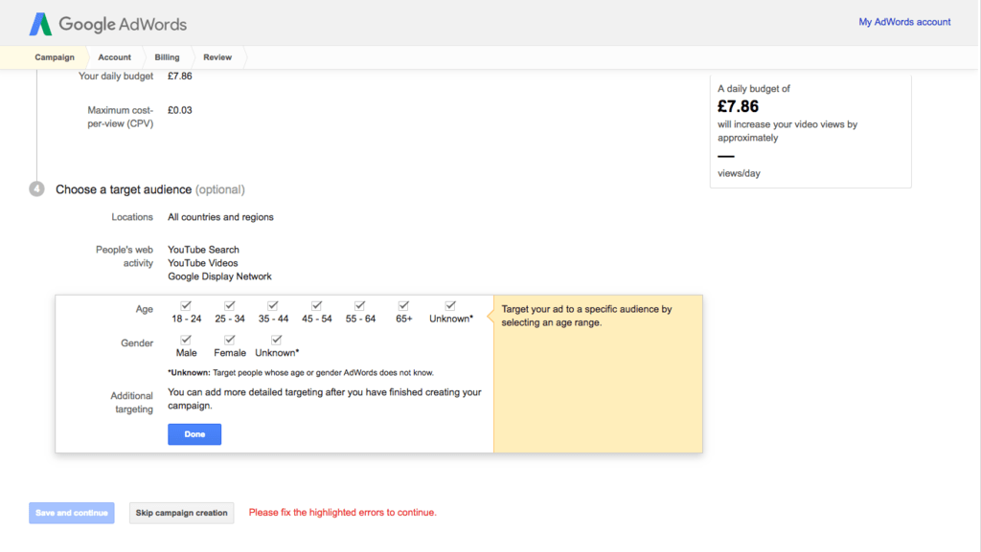The width and height of the screenshot is (981, 552).
Task: Click the Google AdWords logo
Action: pos(108,24)
